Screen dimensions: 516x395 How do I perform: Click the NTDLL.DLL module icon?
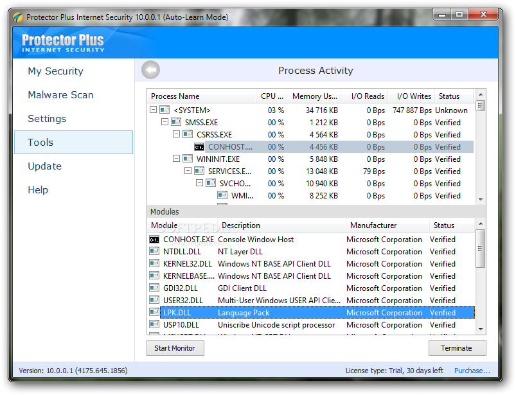(x=154, y=252)
